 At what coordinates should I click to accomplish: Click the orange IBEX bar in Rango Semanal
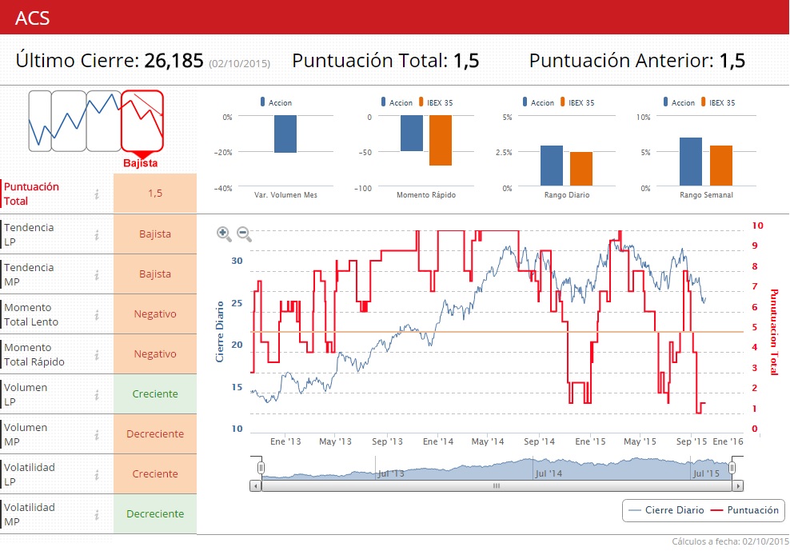point(721,166)
